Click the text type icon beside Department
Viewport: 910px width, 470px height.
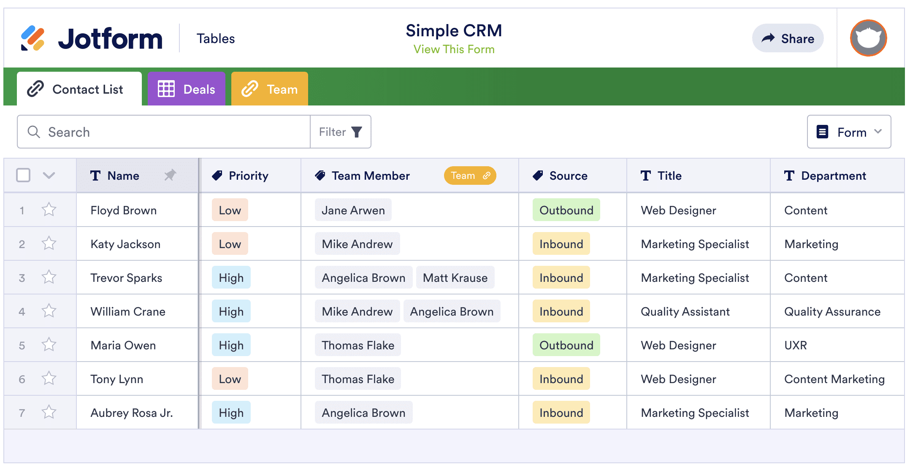pyautogui.click(x=789, y=176)
